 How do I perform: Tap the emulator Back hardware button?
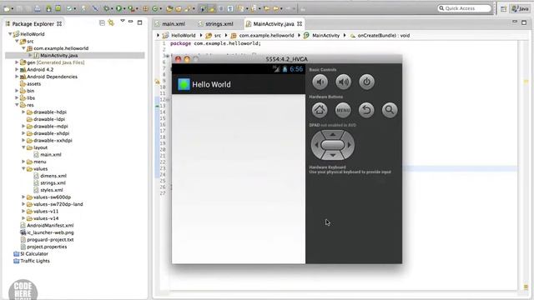click(x=366, y=110)
